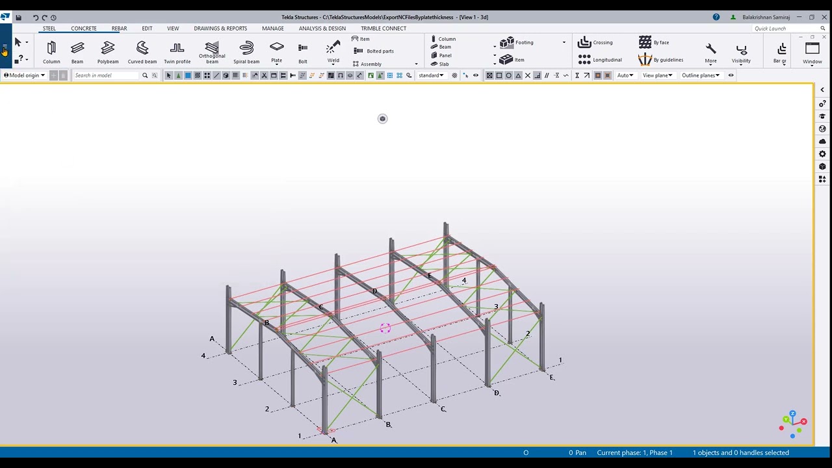This screenshot has height=468, width=832.
Task: Open the 3D cube side panel icon
Action: click(x=822, y=166)
